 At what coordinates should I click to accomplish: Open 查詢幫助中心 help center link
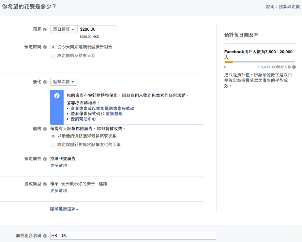[83, 119]
